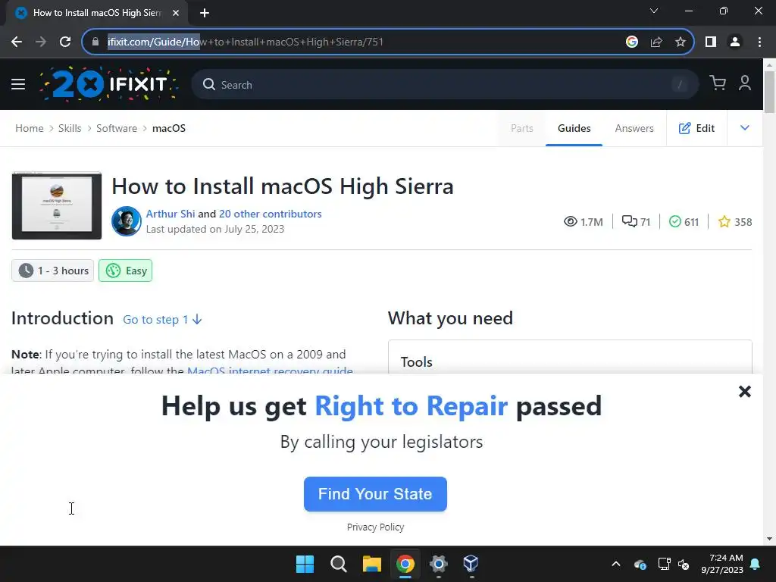
Task: Open Windows Start menu
Action: pyautogui.click(x=305, y=564)
